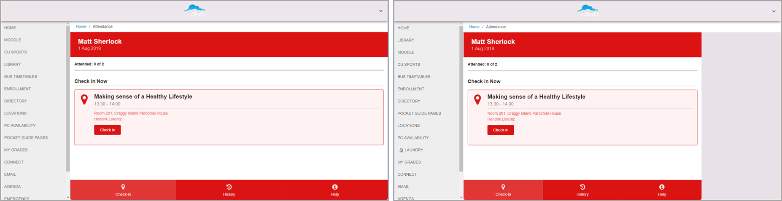Screen dimensions: 782x201
Task: Click the location pin icon in right window's class card
Action: coord(477,99)
